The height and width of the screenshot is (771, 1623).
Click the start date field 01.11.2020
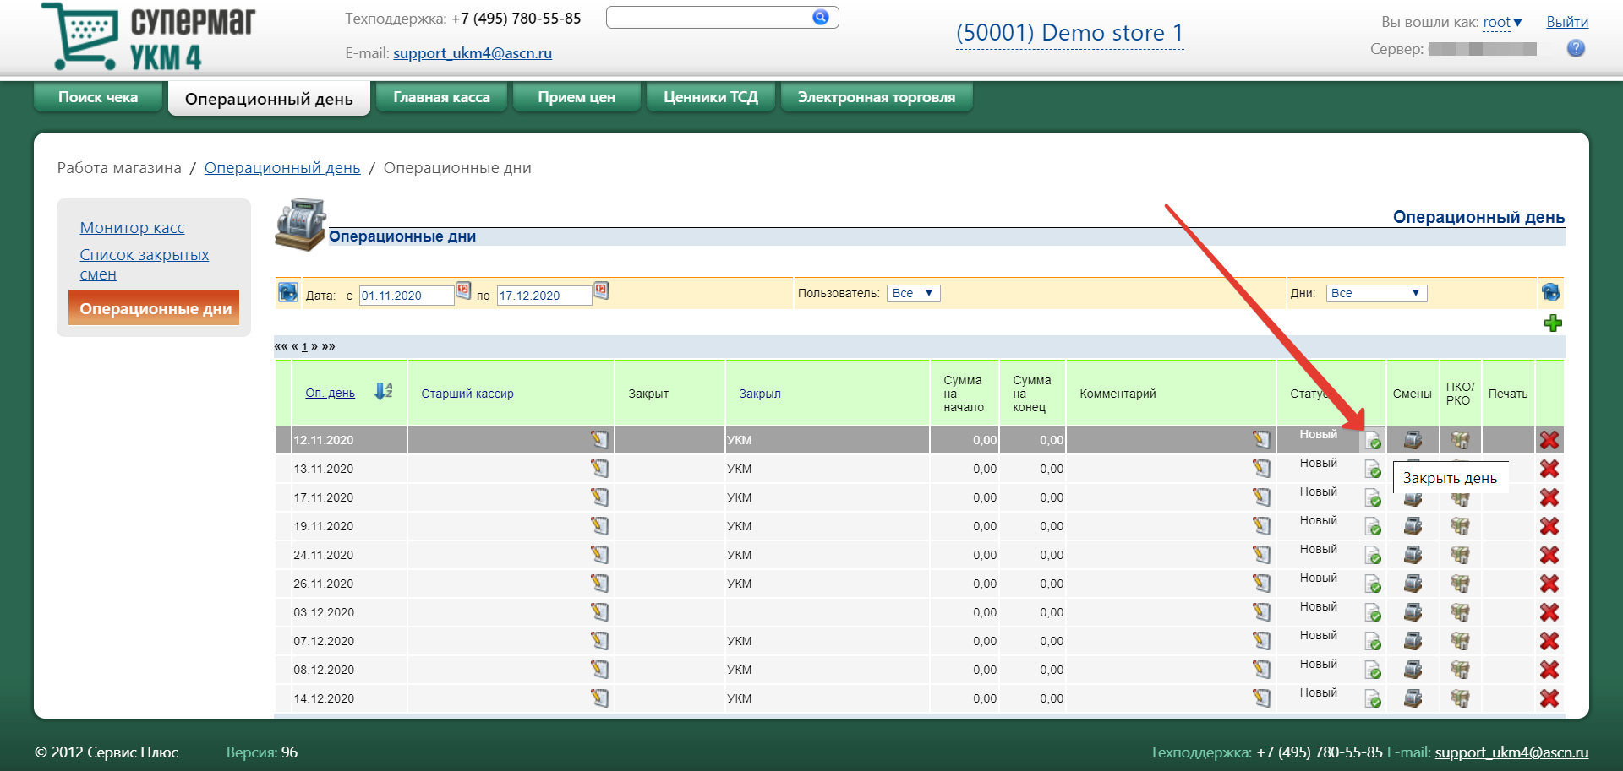pos(407,295)
